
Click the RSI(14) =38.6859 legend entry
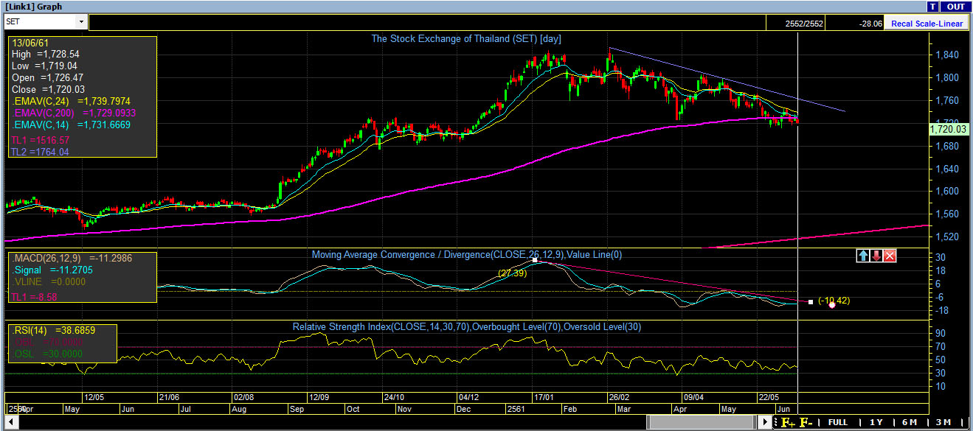52,330
